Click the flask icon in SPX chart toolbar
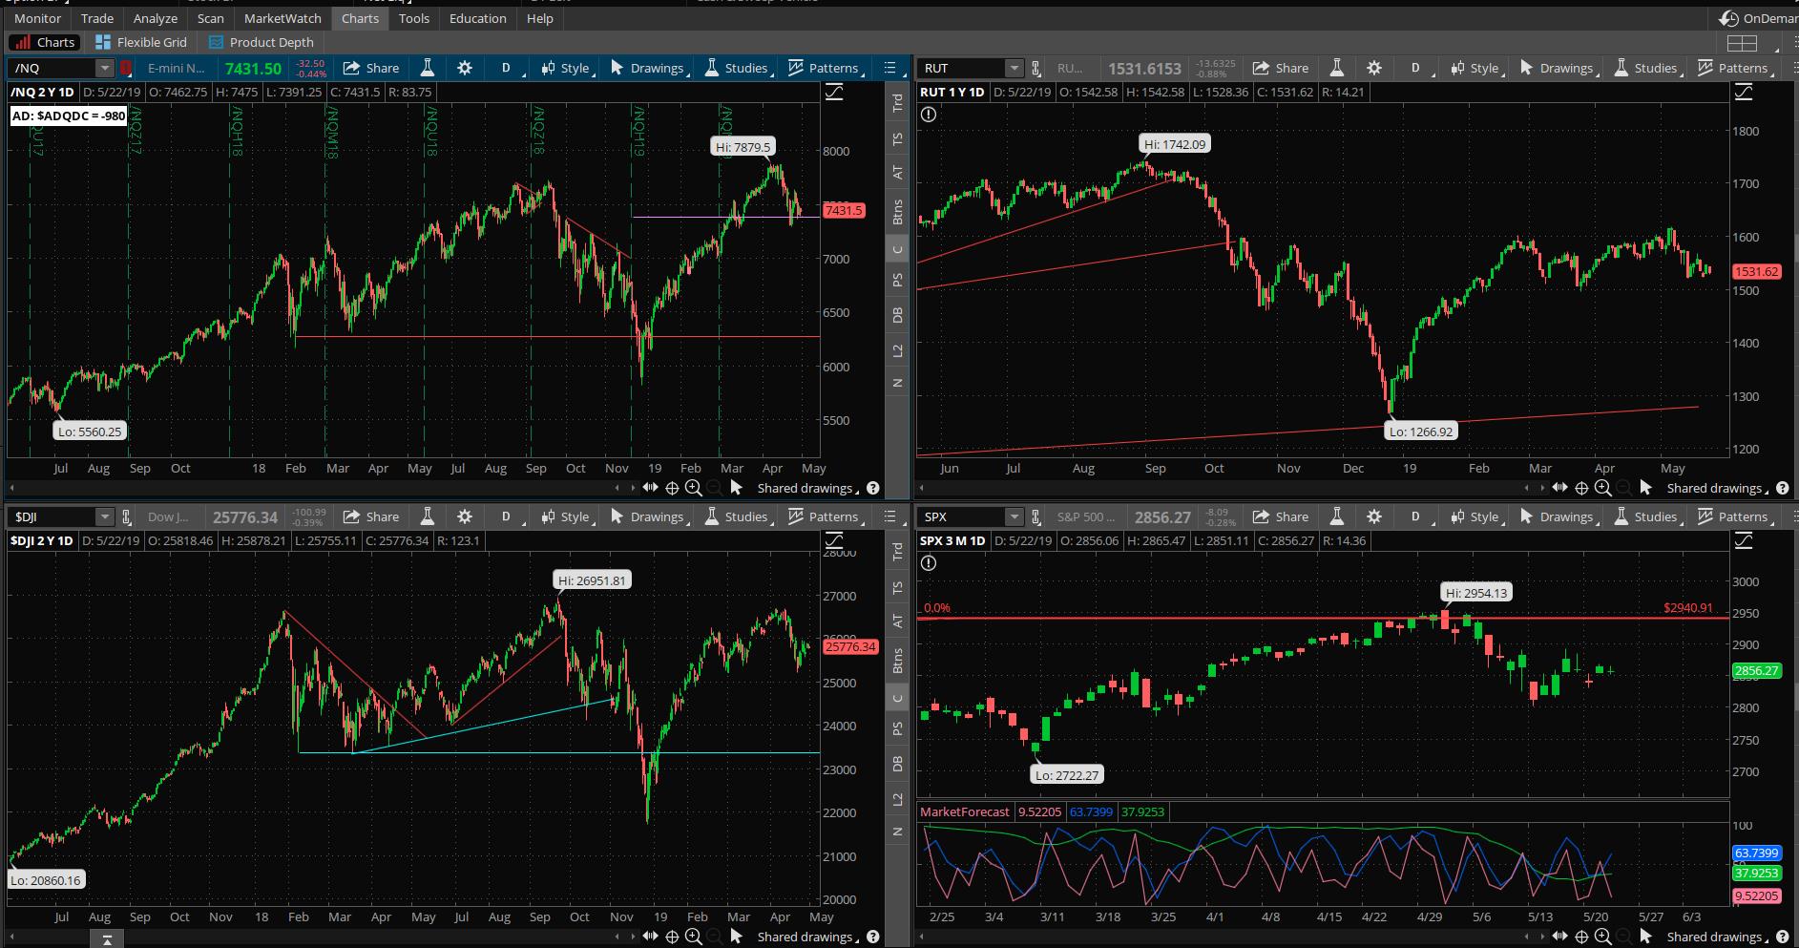This screenshot has width=1799, height=948. coord(1337,516)
